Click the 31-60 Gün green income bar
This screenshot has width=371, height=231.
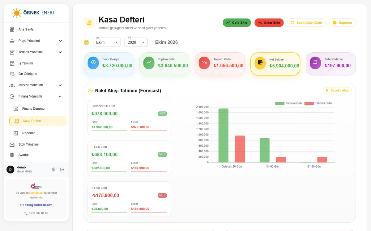[x=265, y=150]
